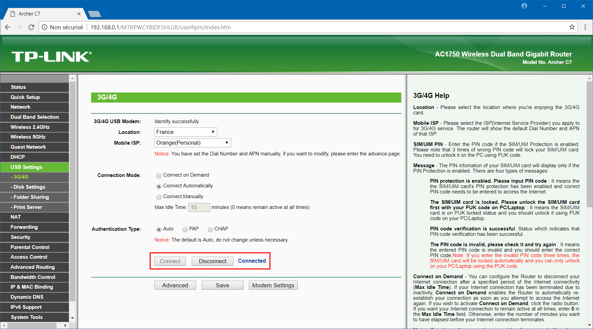Click the TP-LINK logo
The width and height of the screenshot is (593, 329).
pyautogui.click(x=51, y=57)
